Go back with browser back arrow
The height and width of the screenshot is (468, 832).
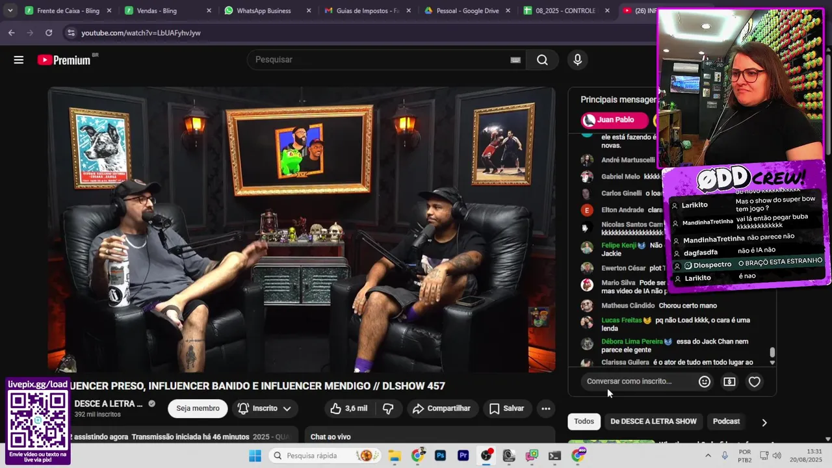pos(11,32)
